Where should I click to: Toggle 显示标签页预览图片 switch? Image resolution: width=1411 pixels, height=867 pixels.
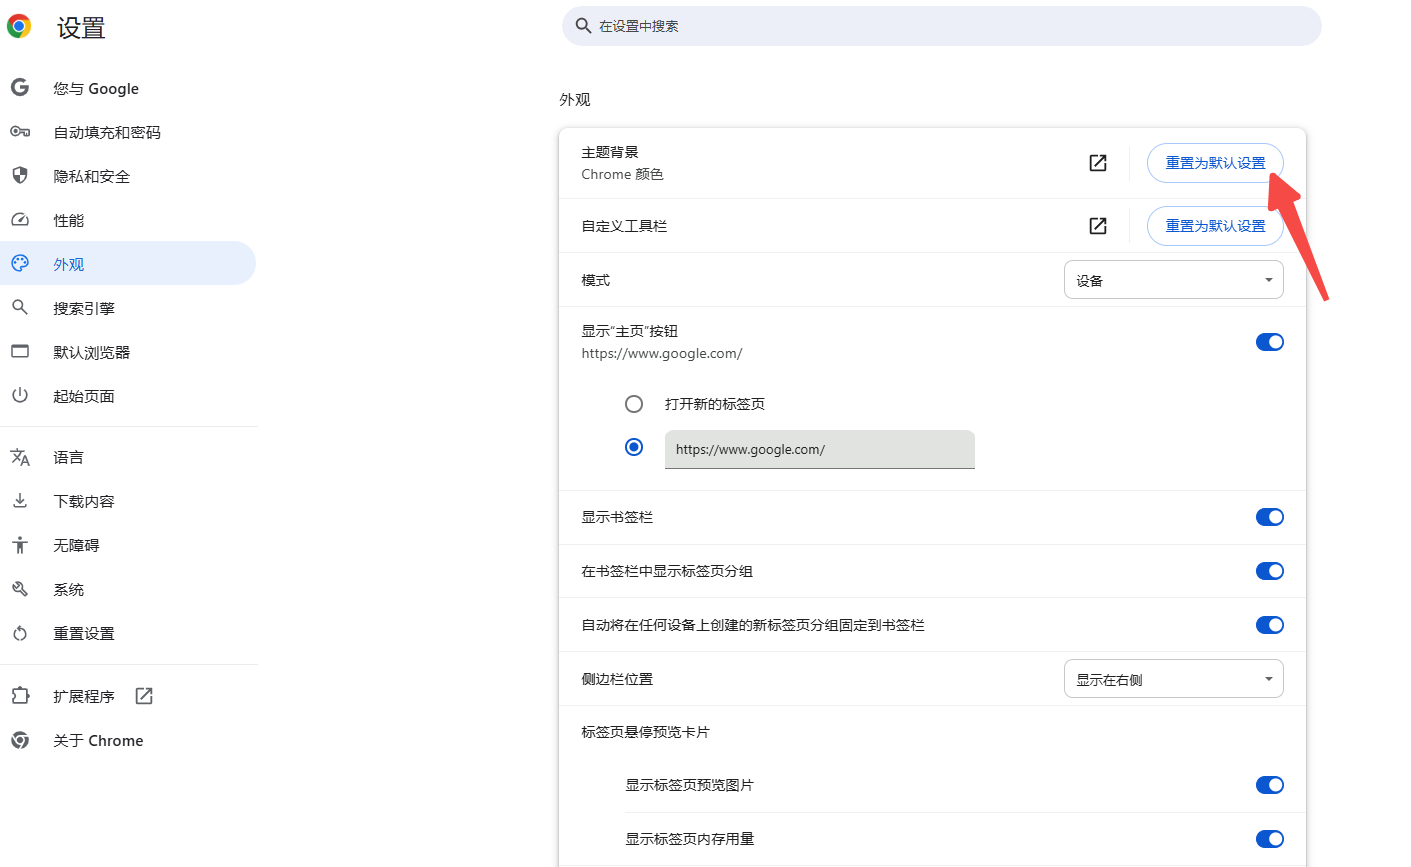[1270, 785]
